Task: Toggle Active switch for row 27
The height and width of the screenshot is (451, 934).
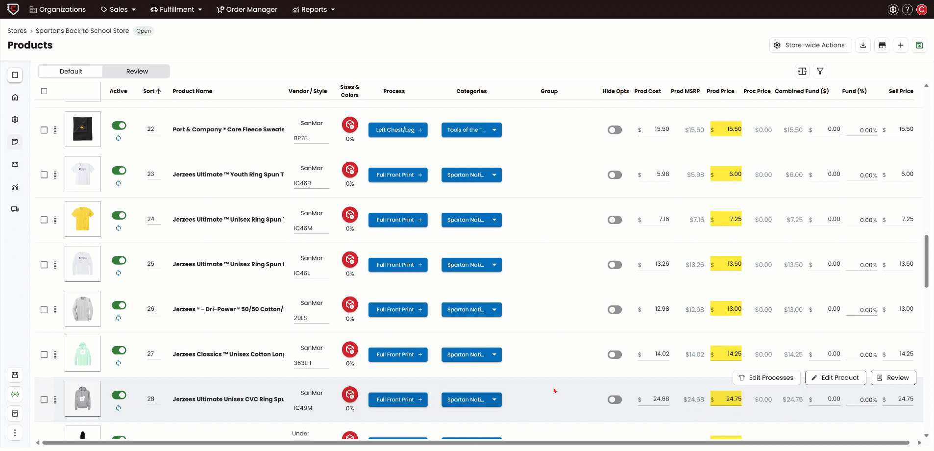Action: [x=119, y=350]
